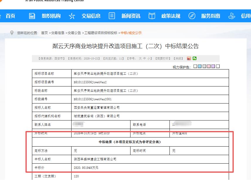Click the 新闻资讯 list icon in navigation

pyautogui.click(x=112, y=16)
